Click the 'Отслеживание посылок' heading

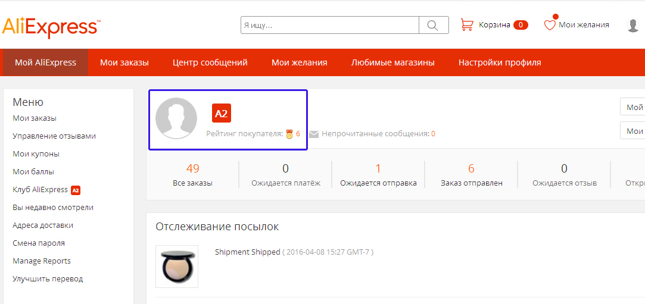point(217,226)
